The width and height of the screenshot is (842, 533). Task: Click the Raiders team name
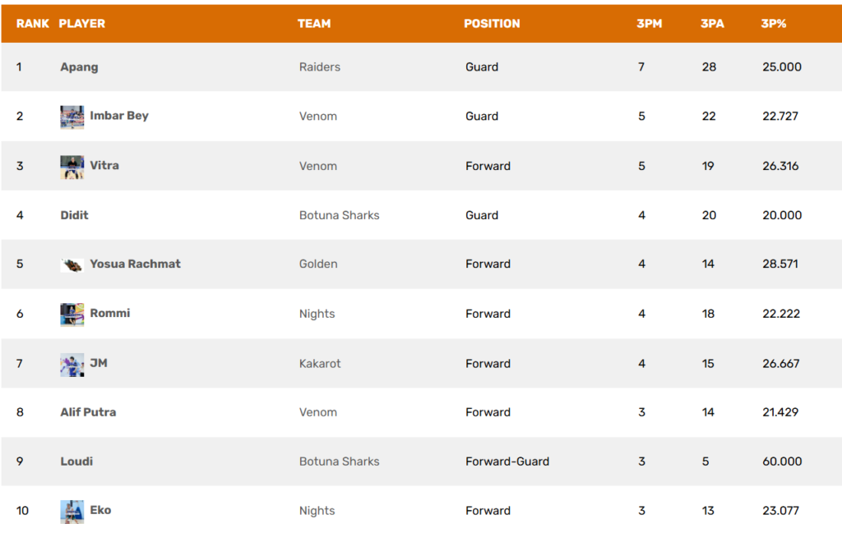coord(320,67)
